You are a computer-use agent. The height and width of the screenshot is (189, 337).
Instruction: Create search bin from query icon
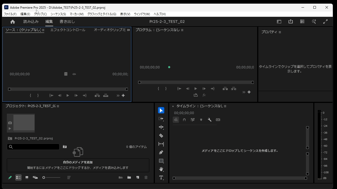tap(65, 147)
